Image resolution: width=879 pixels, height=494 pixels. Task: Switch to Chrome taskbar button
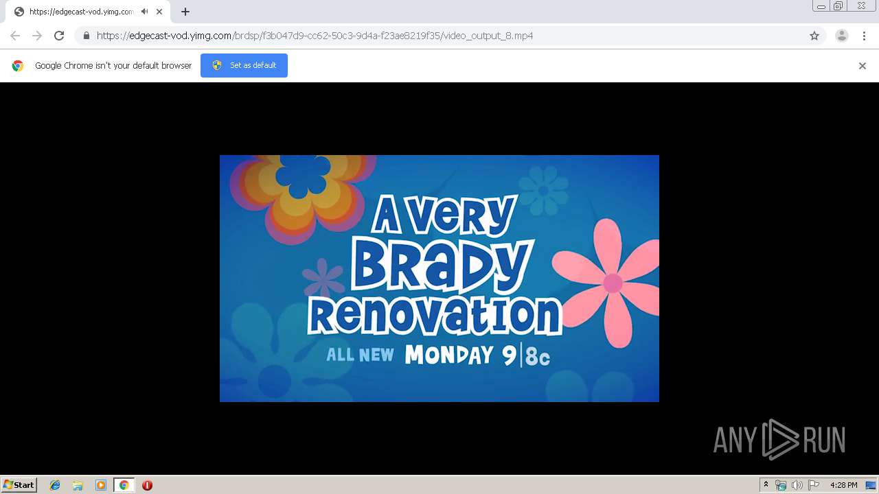coord(124,485)
